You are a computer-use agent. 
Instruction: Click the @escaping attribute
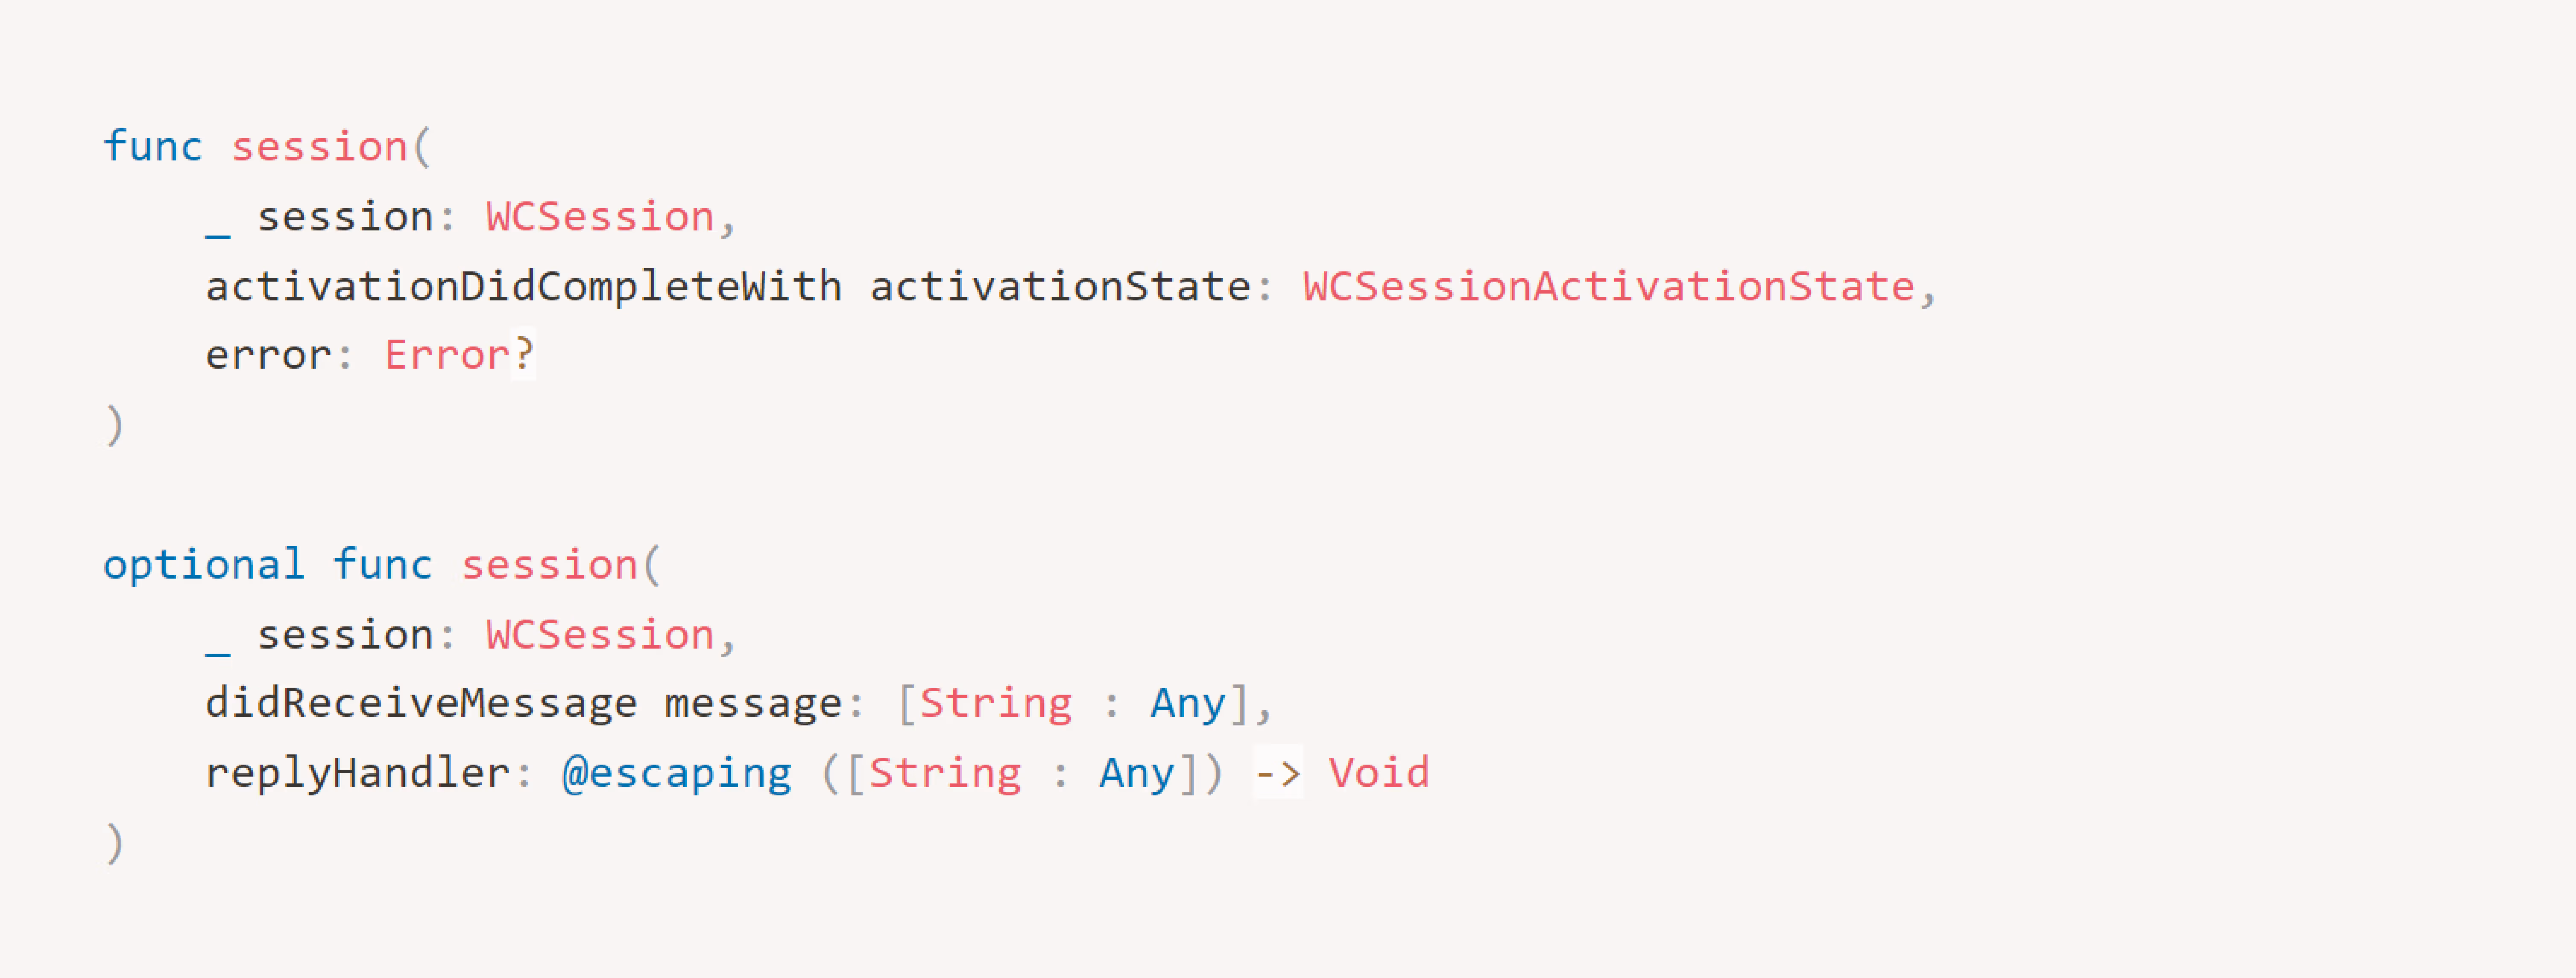(677, 773)
